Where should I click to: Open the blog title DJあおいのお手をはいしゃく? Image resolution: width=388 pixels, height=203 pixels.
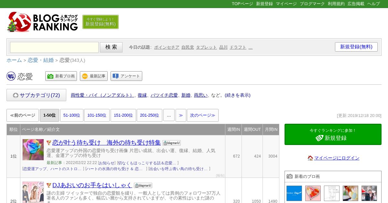pos(92,185)
